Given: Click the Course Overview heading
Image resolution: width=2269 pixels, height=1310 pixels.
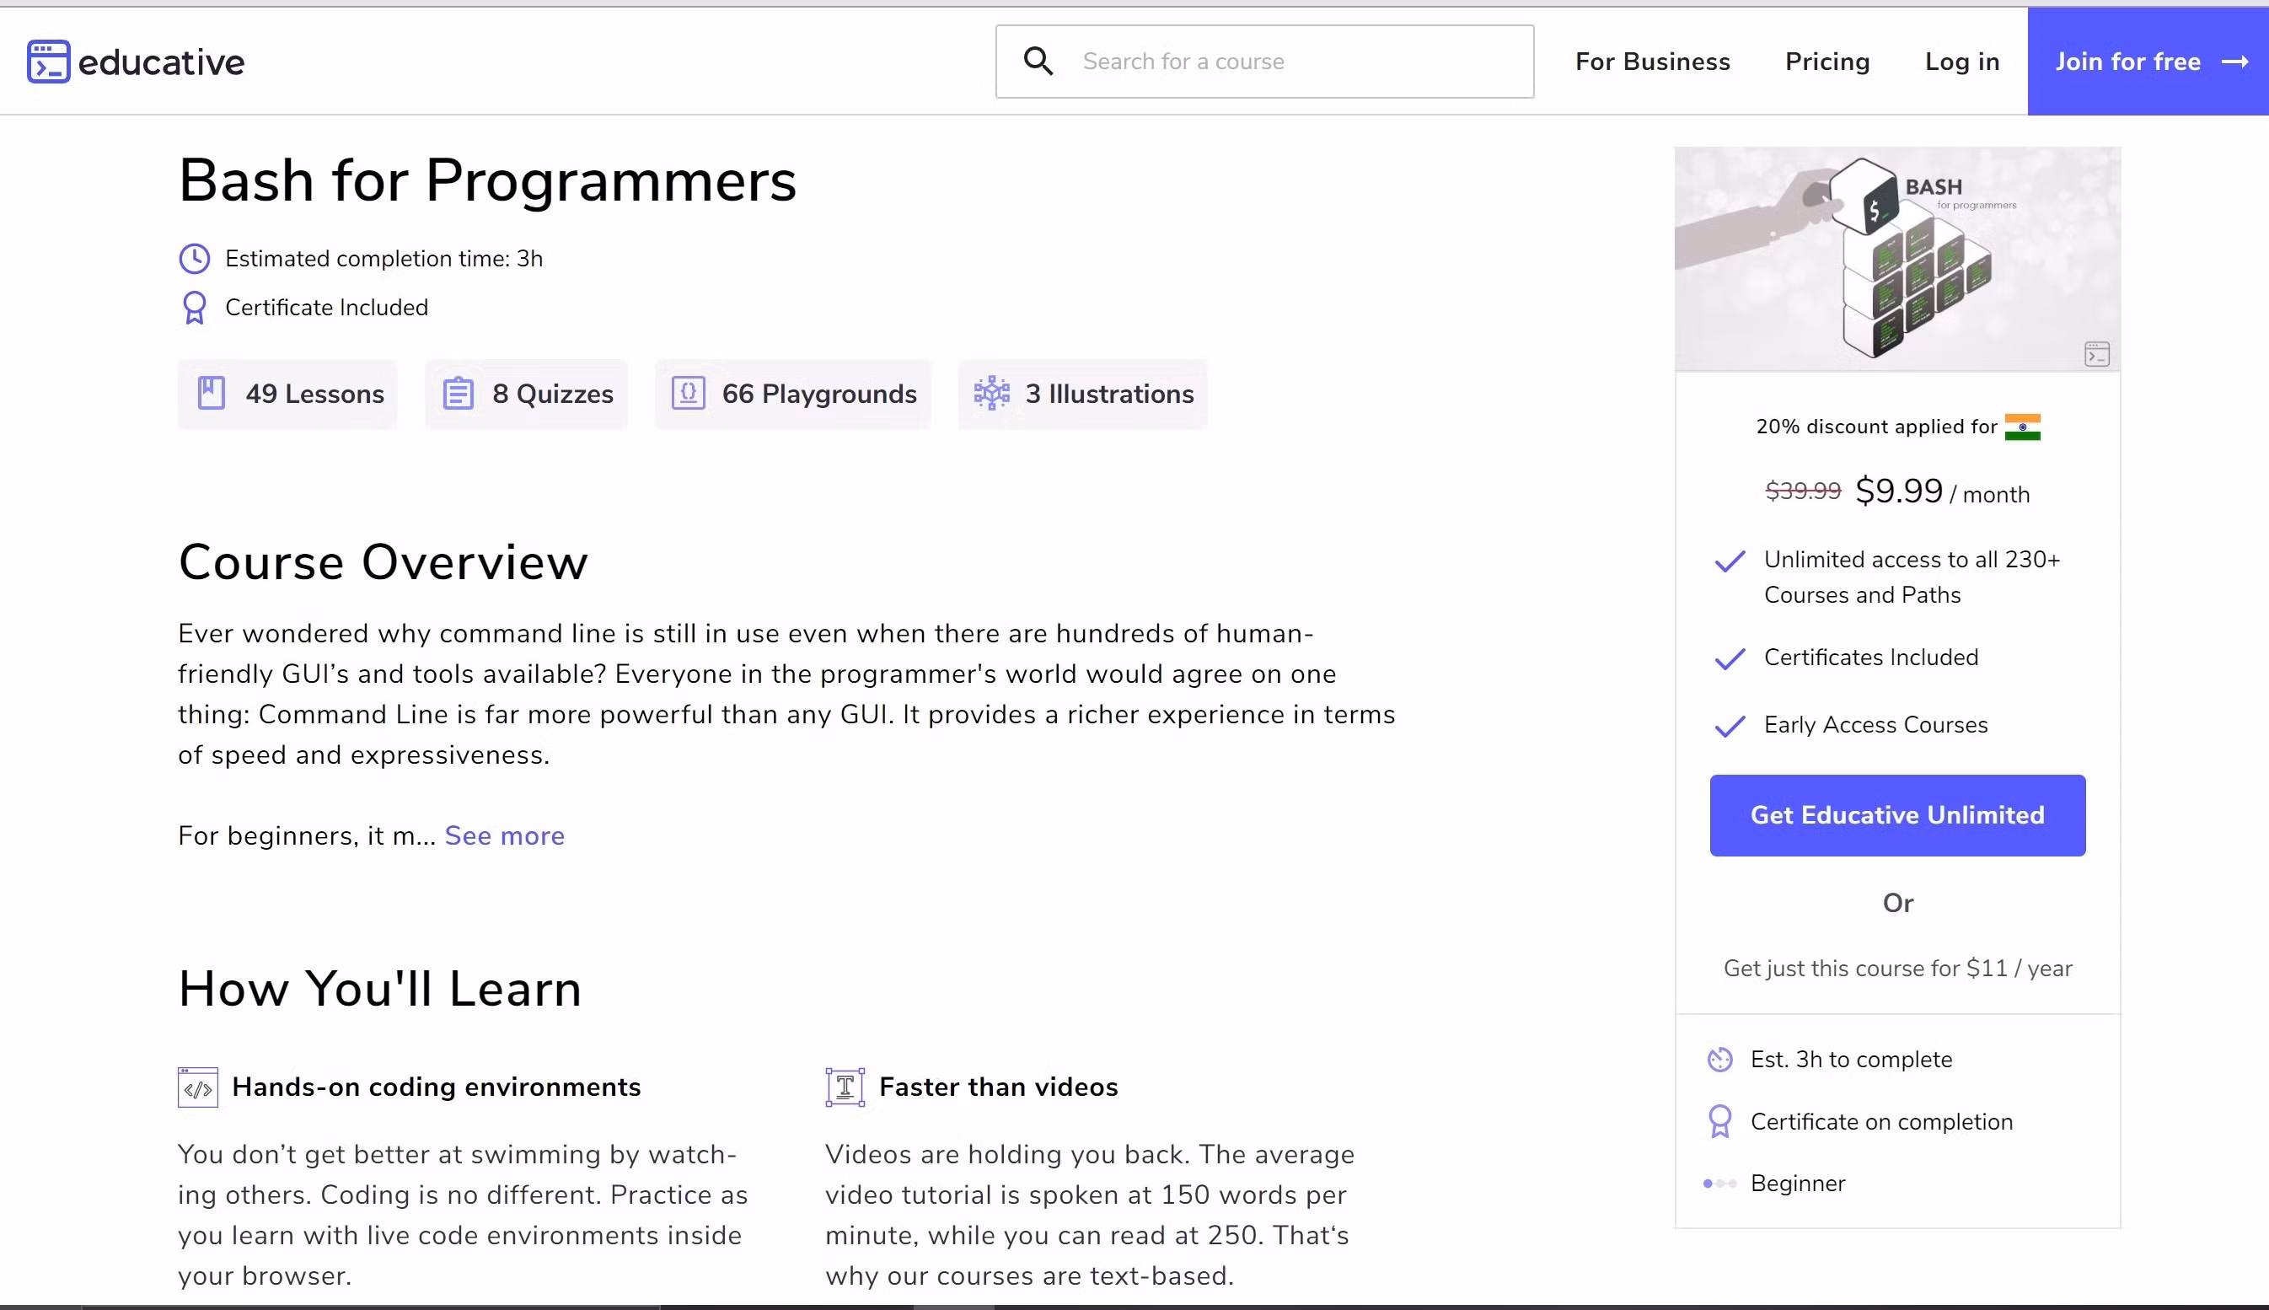Looking at the screenshot, I should (x=384, y=562).
